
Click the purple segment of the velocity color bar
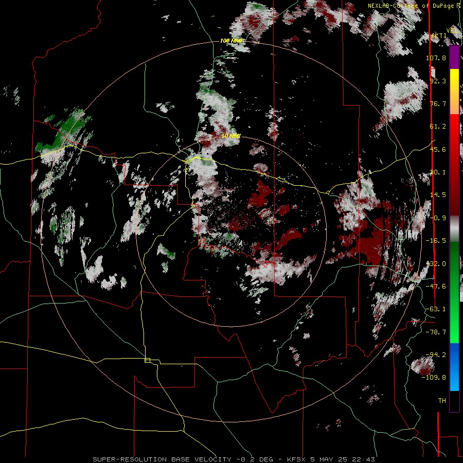point(454,58)
